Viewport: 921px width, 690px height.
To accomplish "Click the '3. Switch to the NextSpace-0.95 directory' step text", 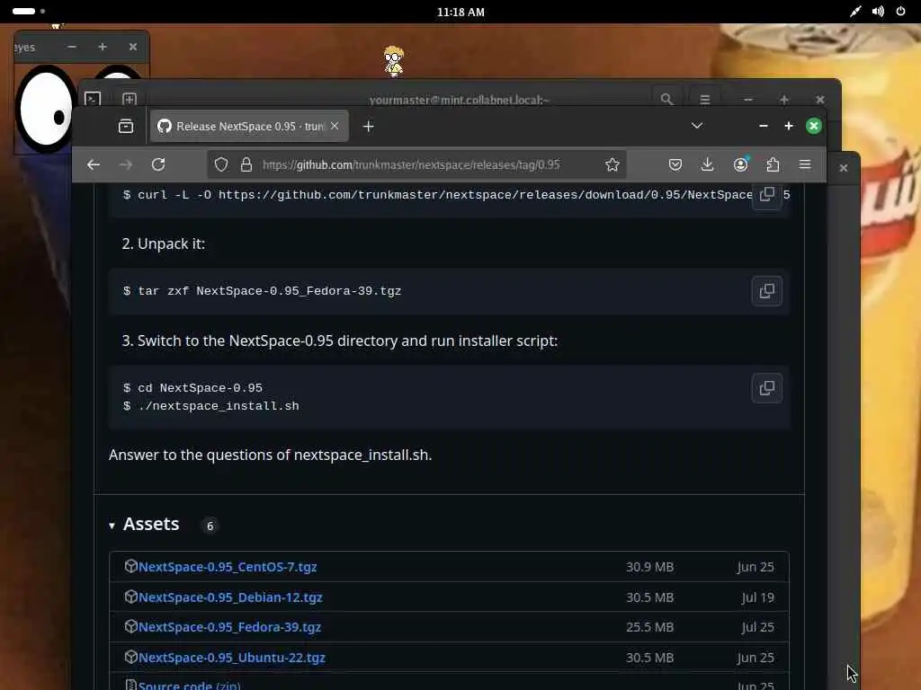I will 339,341.
